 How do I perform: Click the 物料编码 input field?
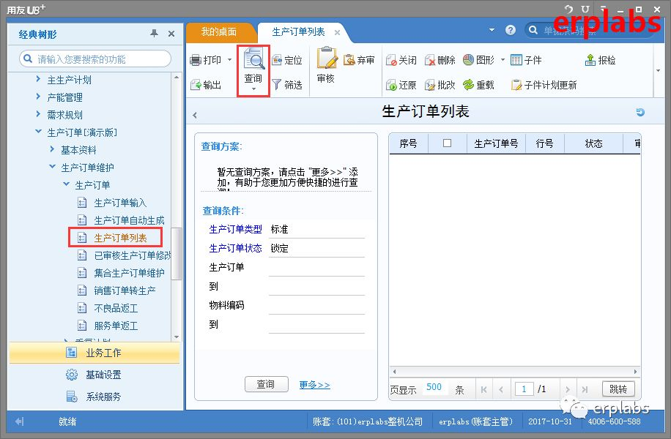tap(316, 306)
